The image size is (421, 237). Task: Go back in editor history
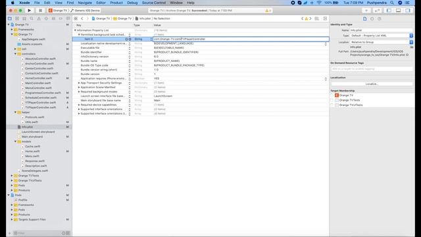pos(82,18)
